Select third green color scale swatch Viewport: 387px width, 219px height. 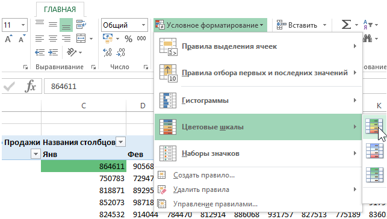coord(374,175)
